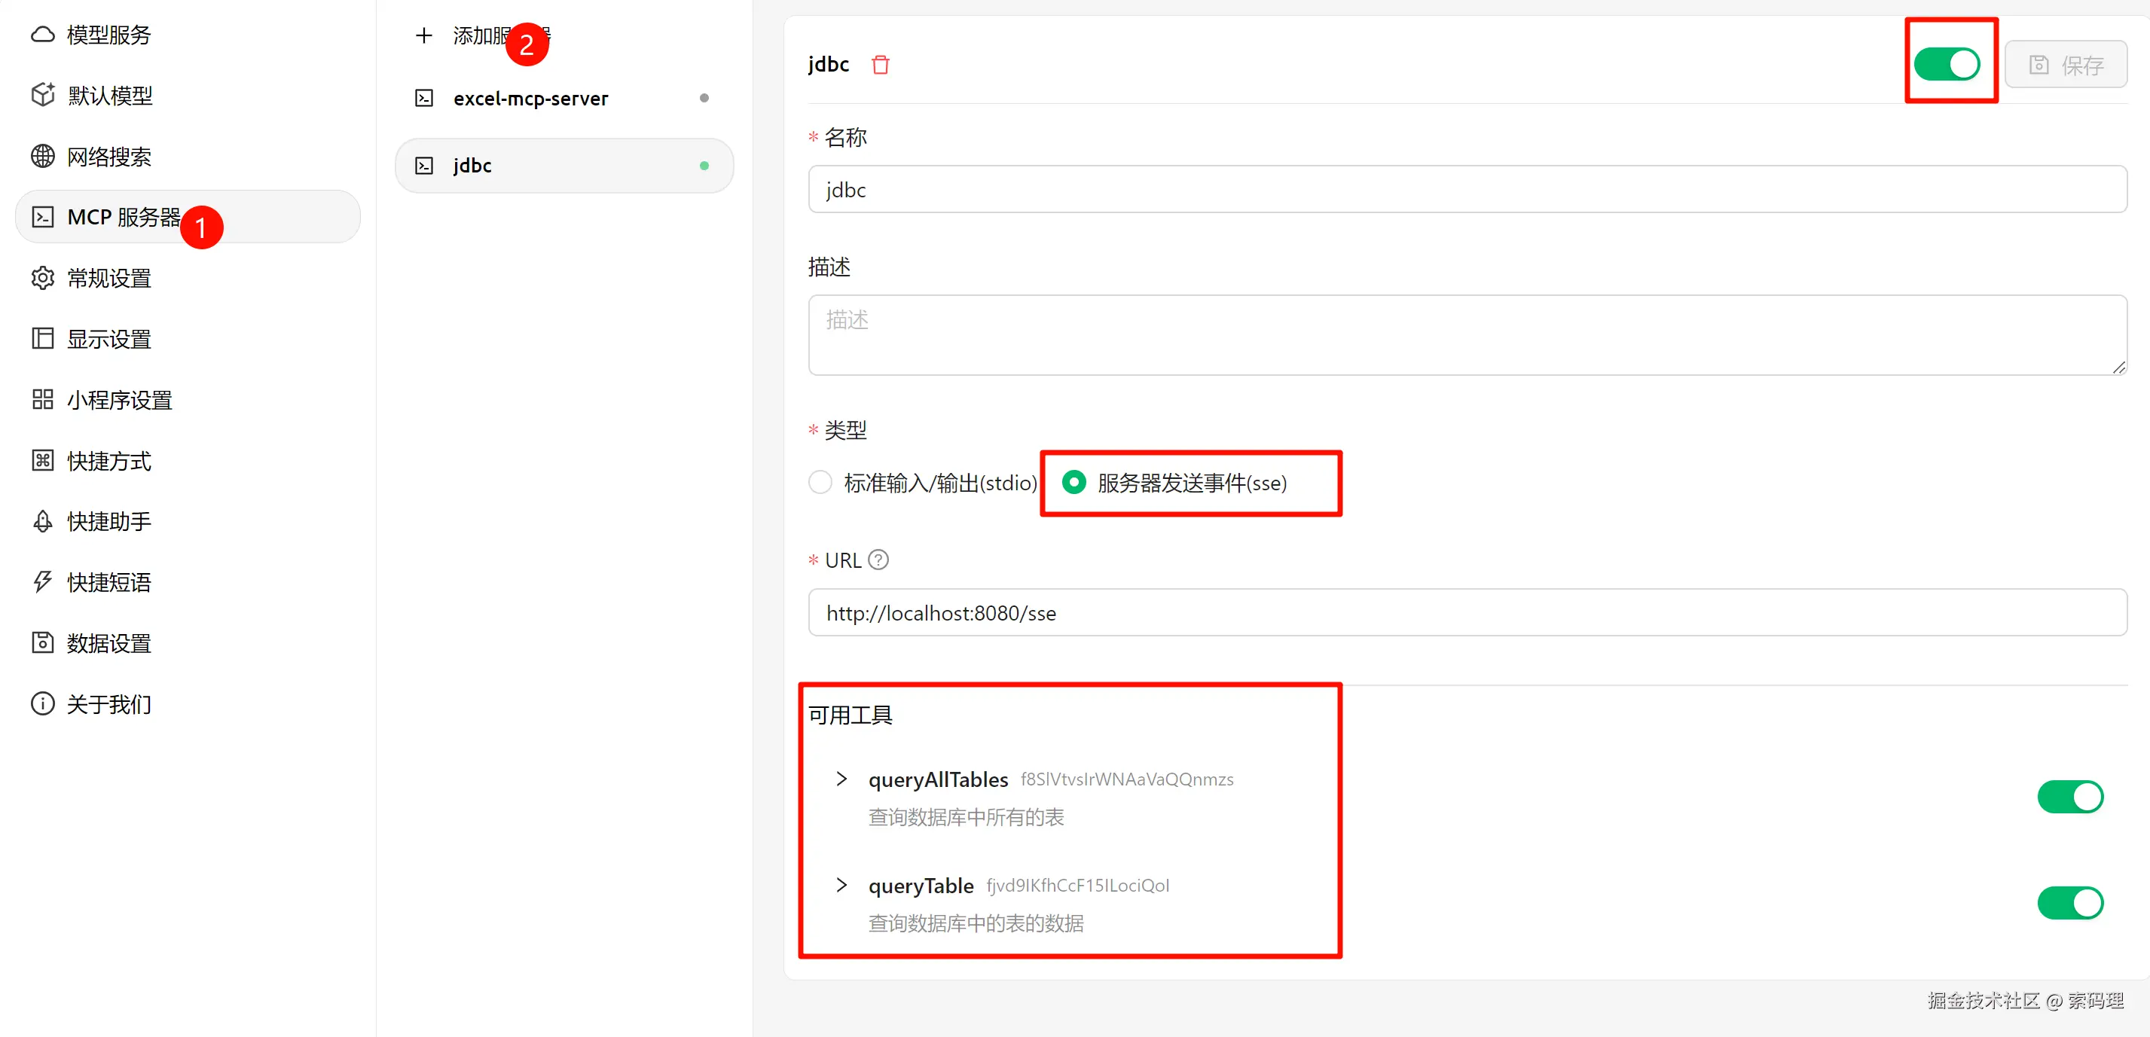Click the gear icon for 常规设置

[x=43, y=278]
